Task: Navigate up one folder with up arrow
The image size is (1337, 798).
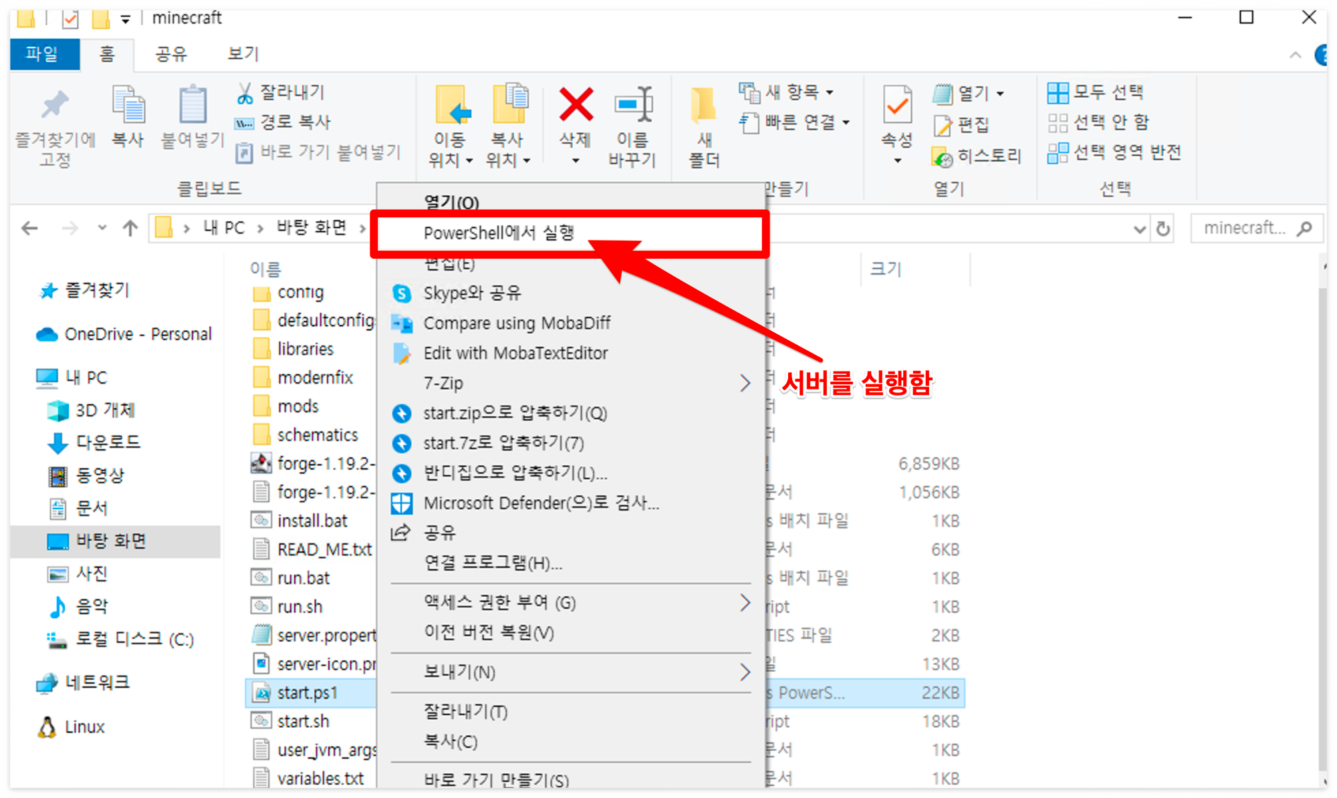Action: pos(130,229)
